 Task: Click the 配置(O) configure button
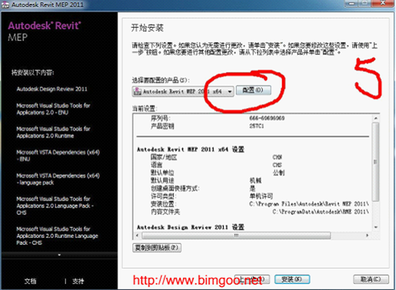pos(253,90)
